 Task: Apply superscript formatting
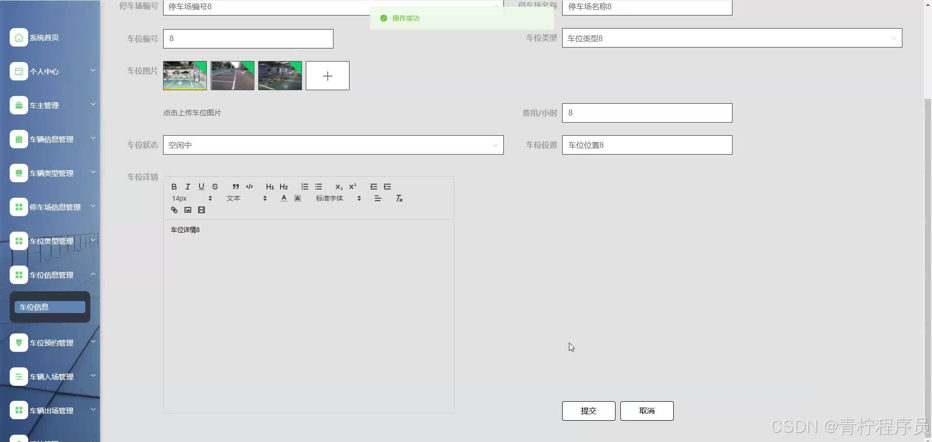point(353,187)
